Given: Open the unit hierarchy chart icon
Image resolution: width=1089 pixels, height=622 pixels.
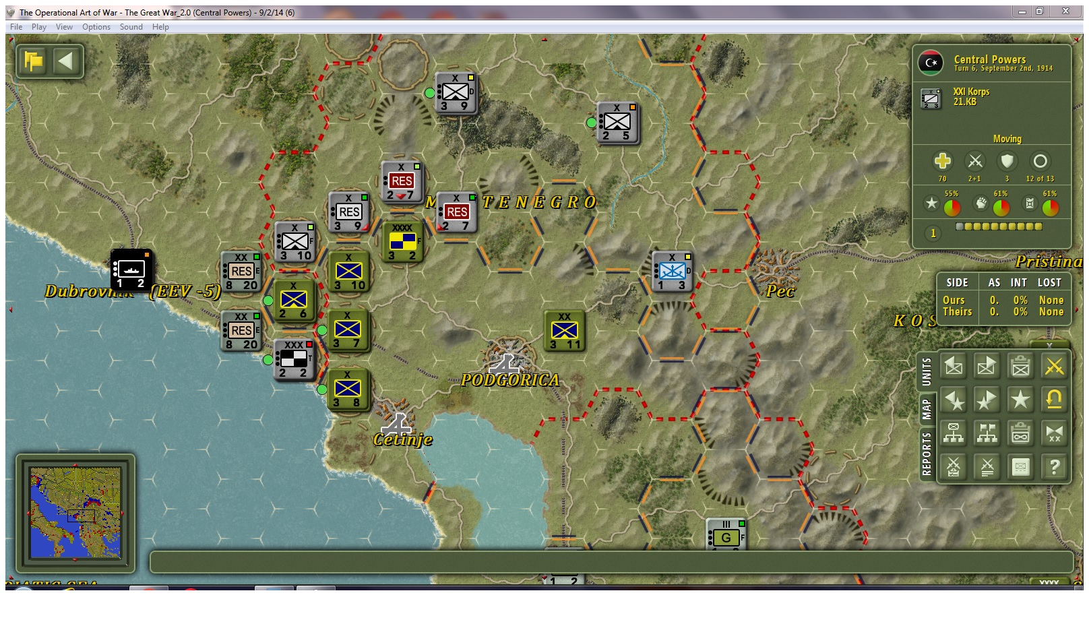Looking at the screenshot, I should pos(954,433).
